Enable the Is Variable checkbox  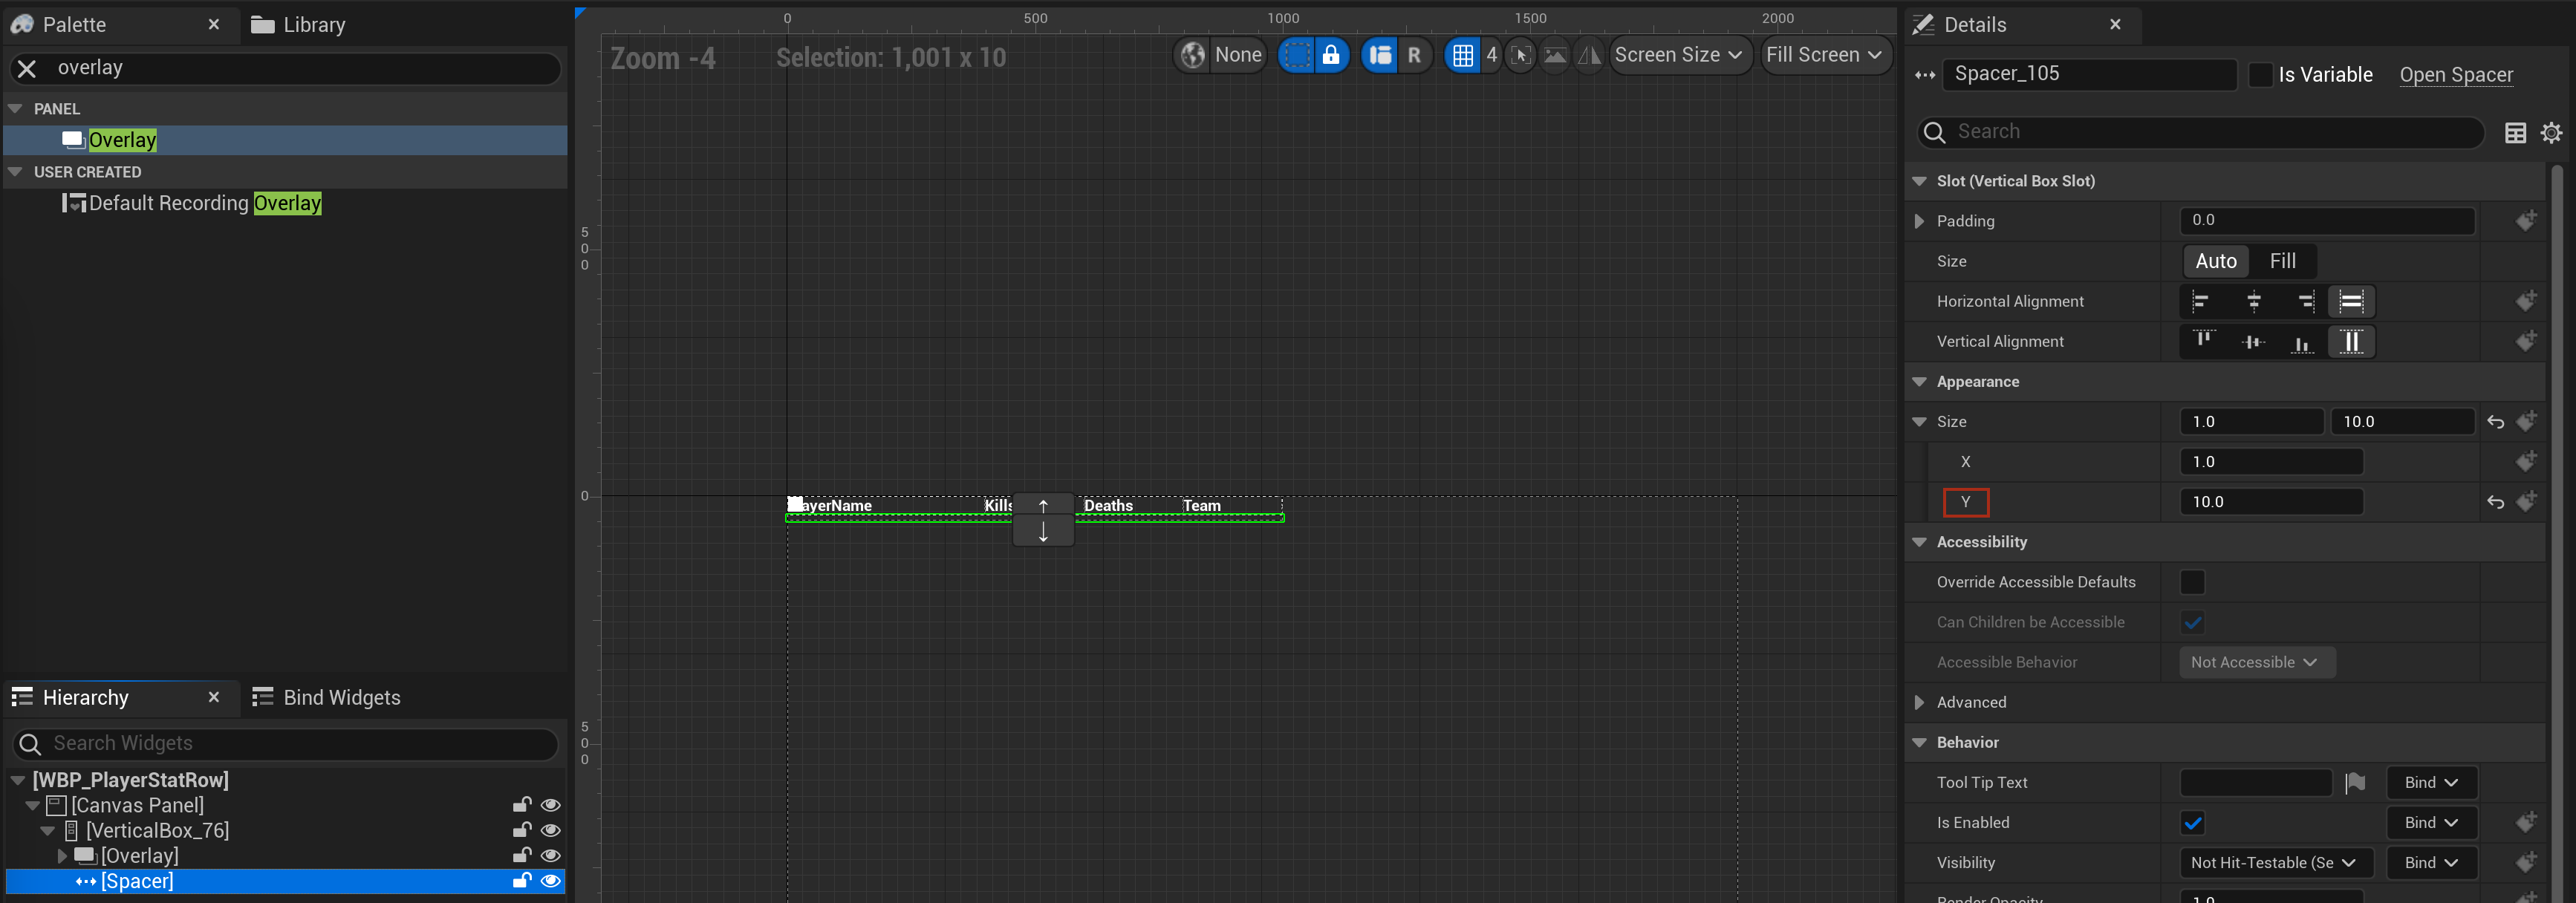[x=2260, y=75]
